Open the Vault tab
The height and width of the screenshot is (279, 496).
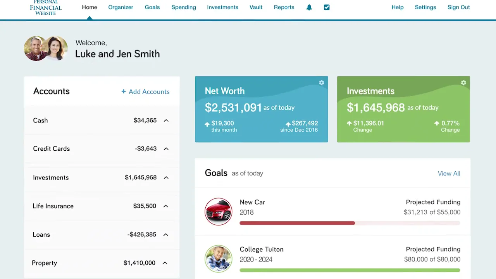click(256, 7)
